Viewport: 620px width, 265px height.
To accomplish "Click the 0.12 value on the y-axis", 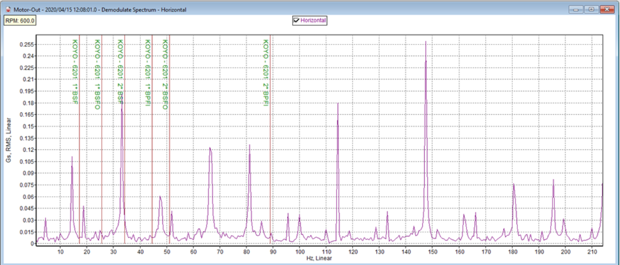I will (28, 150).
